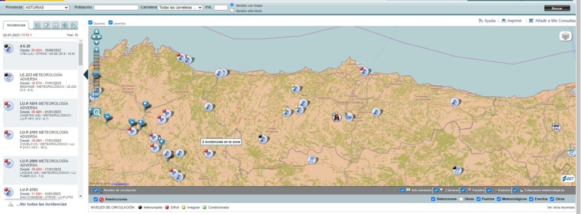Click the Buscar button

tap(557, 8)
